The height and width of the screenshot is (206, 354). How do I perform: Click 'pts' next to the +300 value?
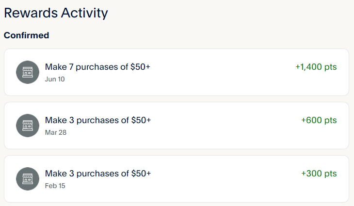(330, 174)
